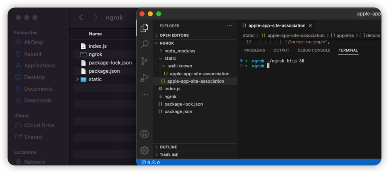Viewport: 389px width, 173px height.
Task: Open the Search view in the activity bar
Action: tap(144, 44)
